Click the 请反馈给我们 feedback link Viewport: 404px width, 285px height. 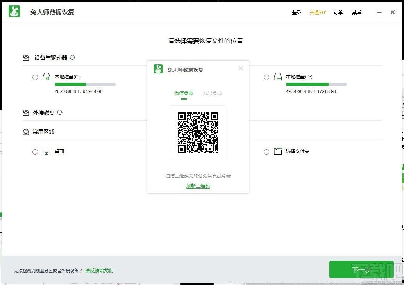[99, 270]
